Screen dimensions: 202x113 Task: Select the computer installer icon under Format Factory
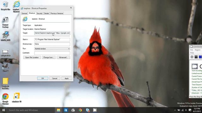point(5,36)
